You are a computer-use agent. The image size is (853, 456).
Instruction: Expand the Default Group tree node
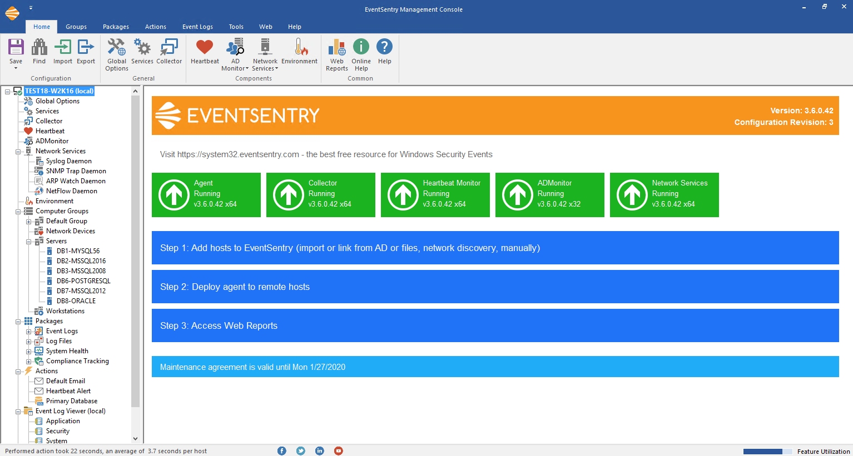tap(29, 222)
